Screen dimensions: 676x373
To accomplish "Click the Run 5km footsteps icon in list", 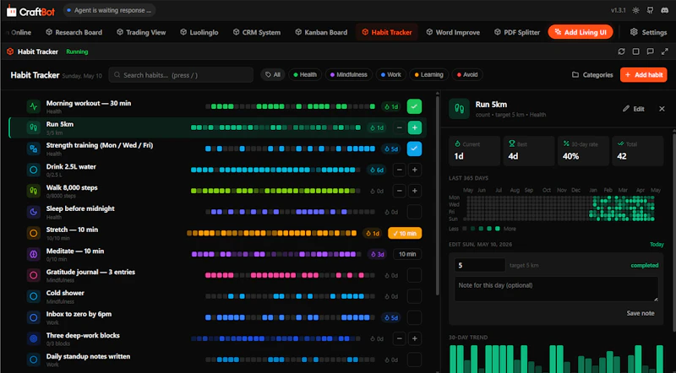I will 33,127.
